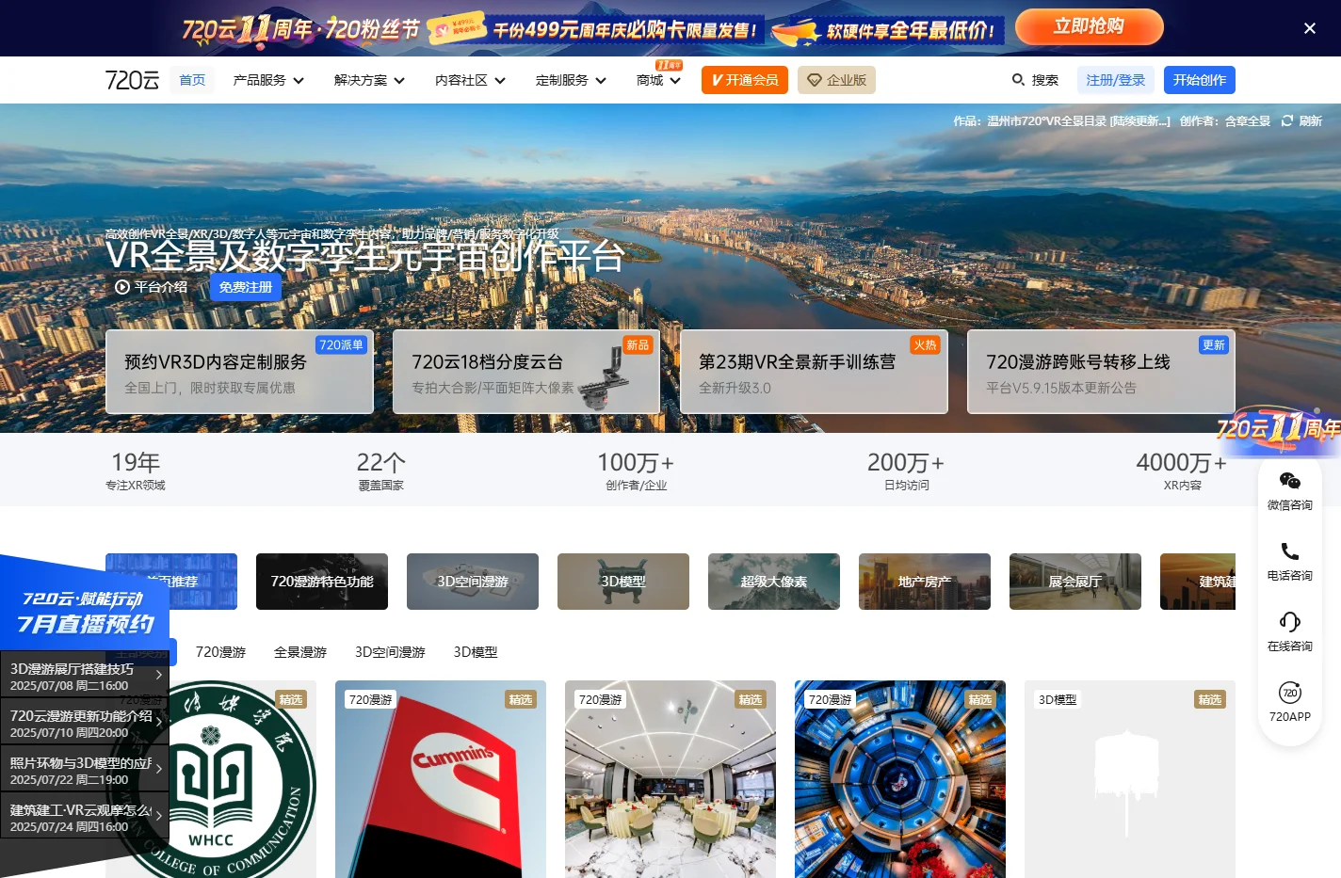Open 720云漫游更新功能介绍 livestream entry
The image size is (1341, 878).
tap(85, 724)
